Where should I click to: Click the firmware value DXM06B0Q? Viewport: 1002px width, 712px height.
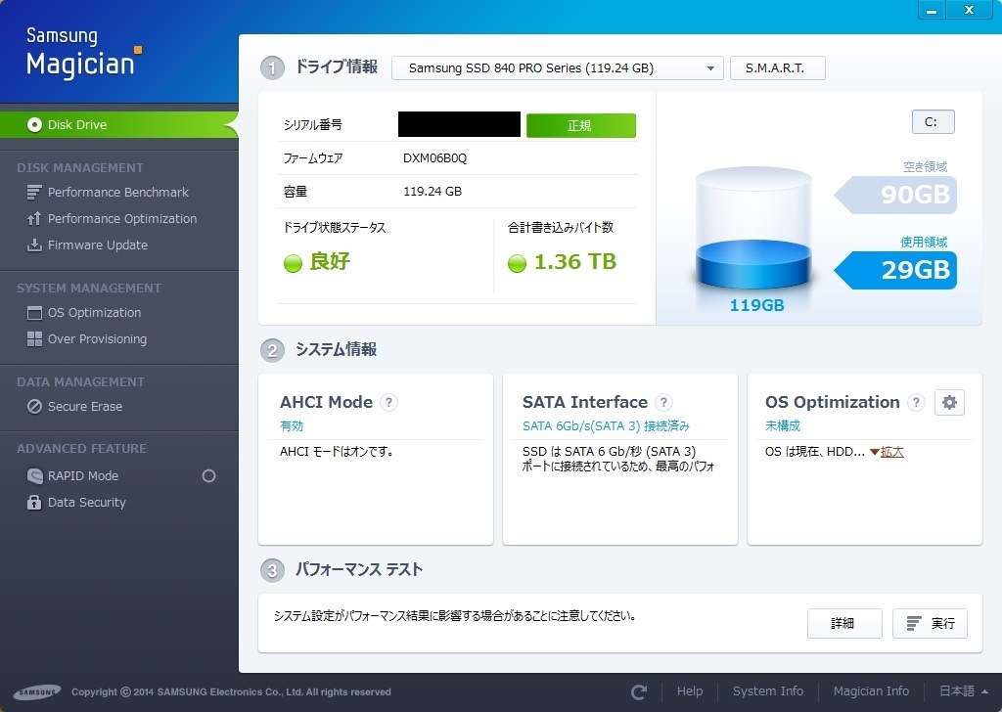434,158
